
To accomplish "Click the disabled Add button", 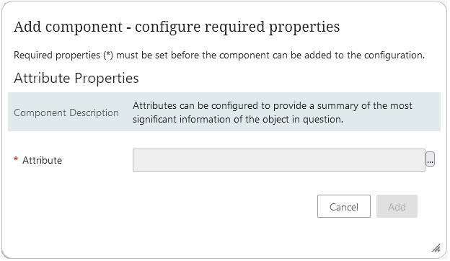I will pos(398,207).
